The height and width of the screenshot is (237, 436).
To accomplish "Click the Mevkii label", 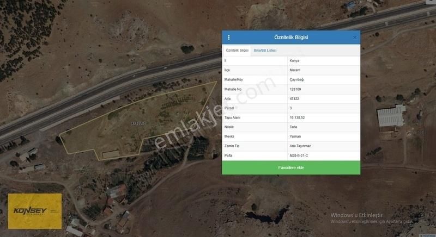I will (x=229, y=136).
